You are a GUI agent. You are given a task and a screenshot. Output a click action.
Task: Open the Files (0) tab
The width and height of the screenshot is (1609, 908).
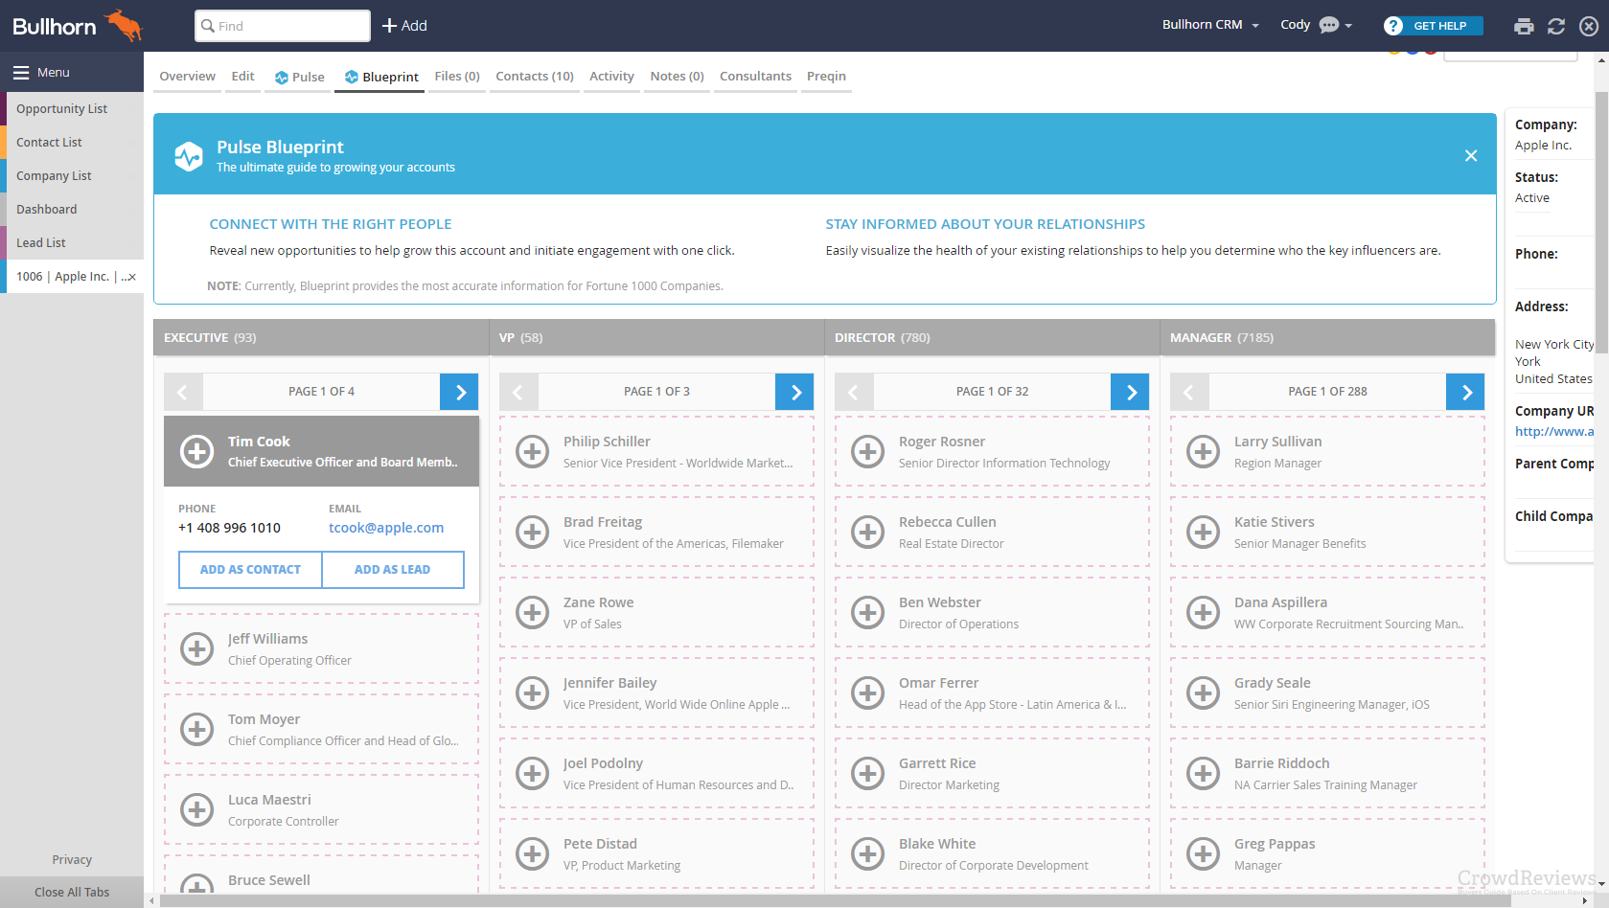pyautogui.click(x=457, y=77)
